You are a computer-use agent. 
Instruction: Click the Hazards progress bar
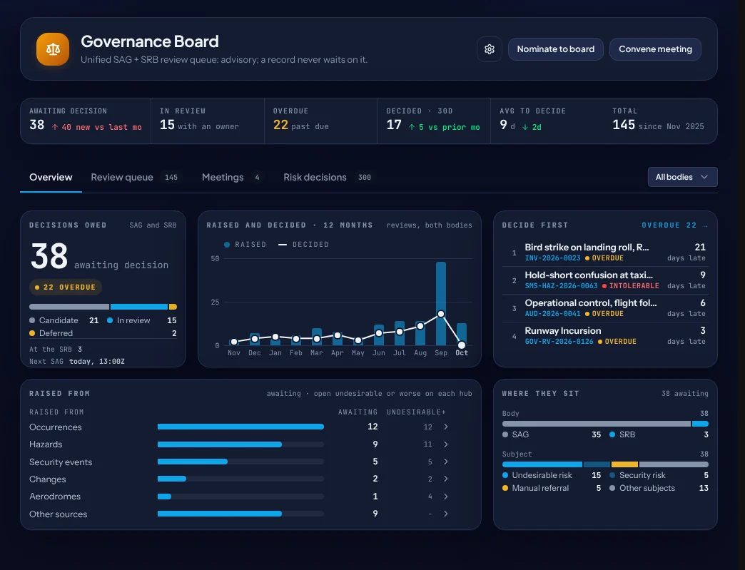click(x=240, y=444)
